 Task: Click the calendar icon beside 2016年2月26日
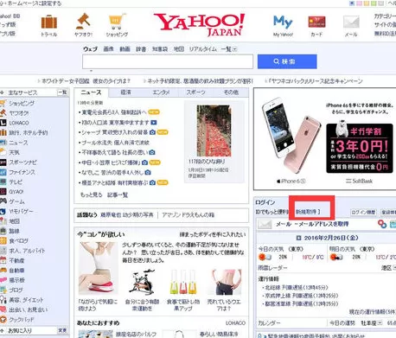pos(299,238)
